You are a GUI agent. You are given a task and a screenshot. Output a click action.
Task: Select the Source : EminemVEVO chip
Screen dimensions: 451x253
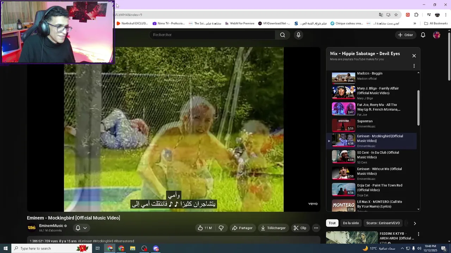click(x=383, y=223)
